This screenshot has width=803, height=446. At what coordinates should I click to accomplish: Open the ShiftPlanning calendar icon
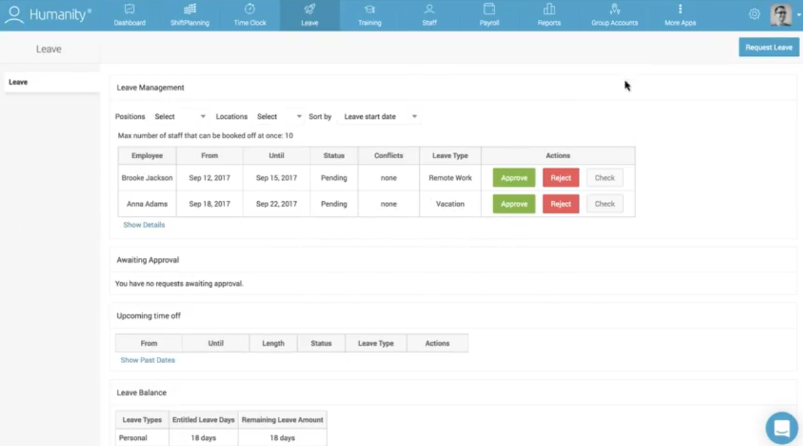189,9
